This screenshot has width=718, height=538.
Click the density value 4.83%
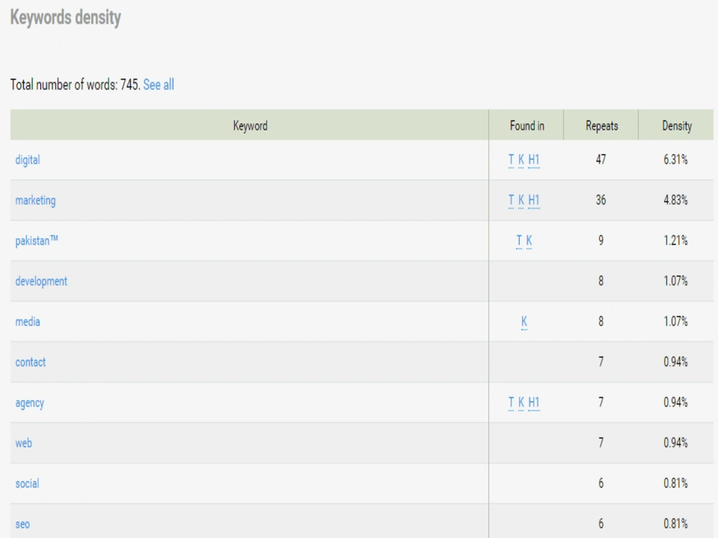pyautogui.click(x=676, y=200)
